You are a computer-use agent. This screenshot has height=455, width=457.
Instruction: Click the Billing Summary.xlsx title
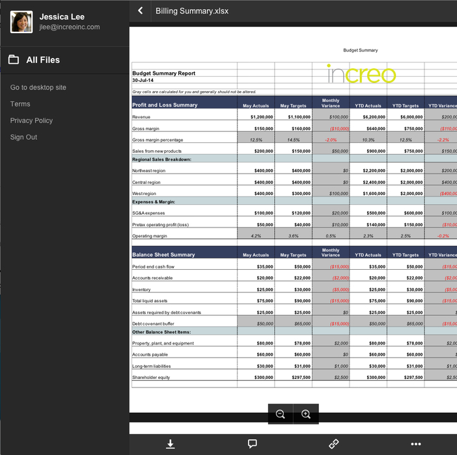coord(191,11)
